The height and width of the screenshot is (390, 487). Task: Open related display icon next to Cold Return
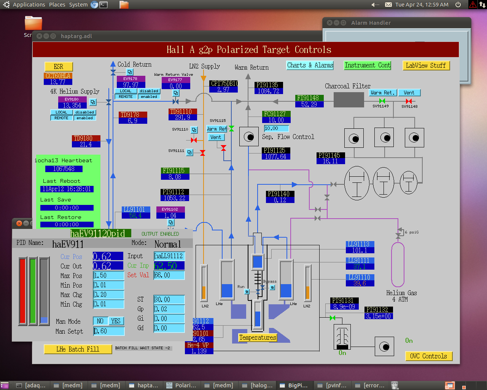click(x=130, y=72)
